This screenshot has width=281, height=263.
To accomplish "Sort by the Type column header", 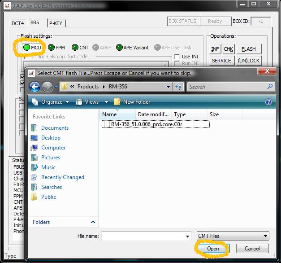I will [x=189, y=114].
